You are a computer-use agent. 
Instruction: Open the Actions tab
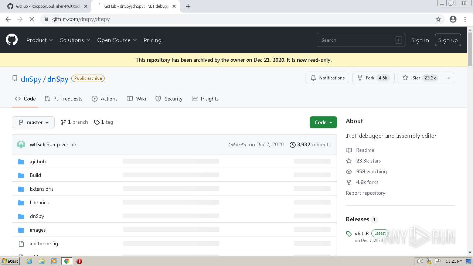[105, 99]
